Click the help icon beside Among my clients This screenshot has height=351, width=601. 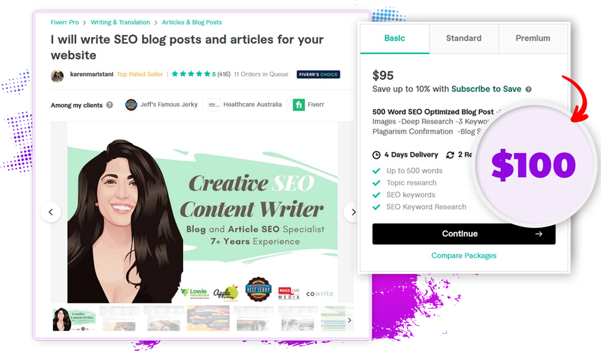coord(109,105)
